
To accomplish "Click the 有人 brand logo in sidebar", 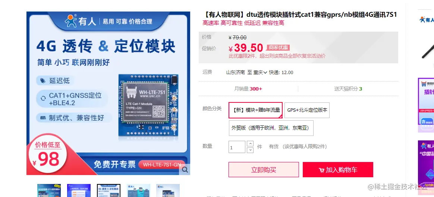I will (x=426, y=20).
